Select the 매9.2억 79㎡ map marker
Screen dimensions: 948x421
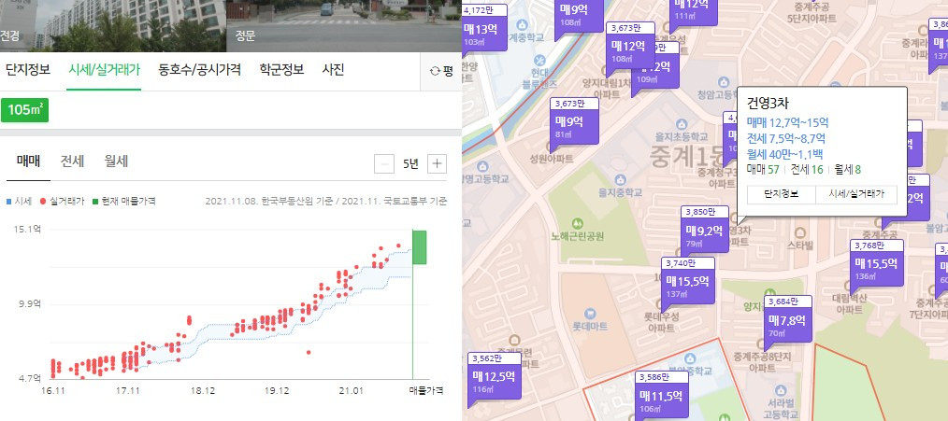[704, 231]
